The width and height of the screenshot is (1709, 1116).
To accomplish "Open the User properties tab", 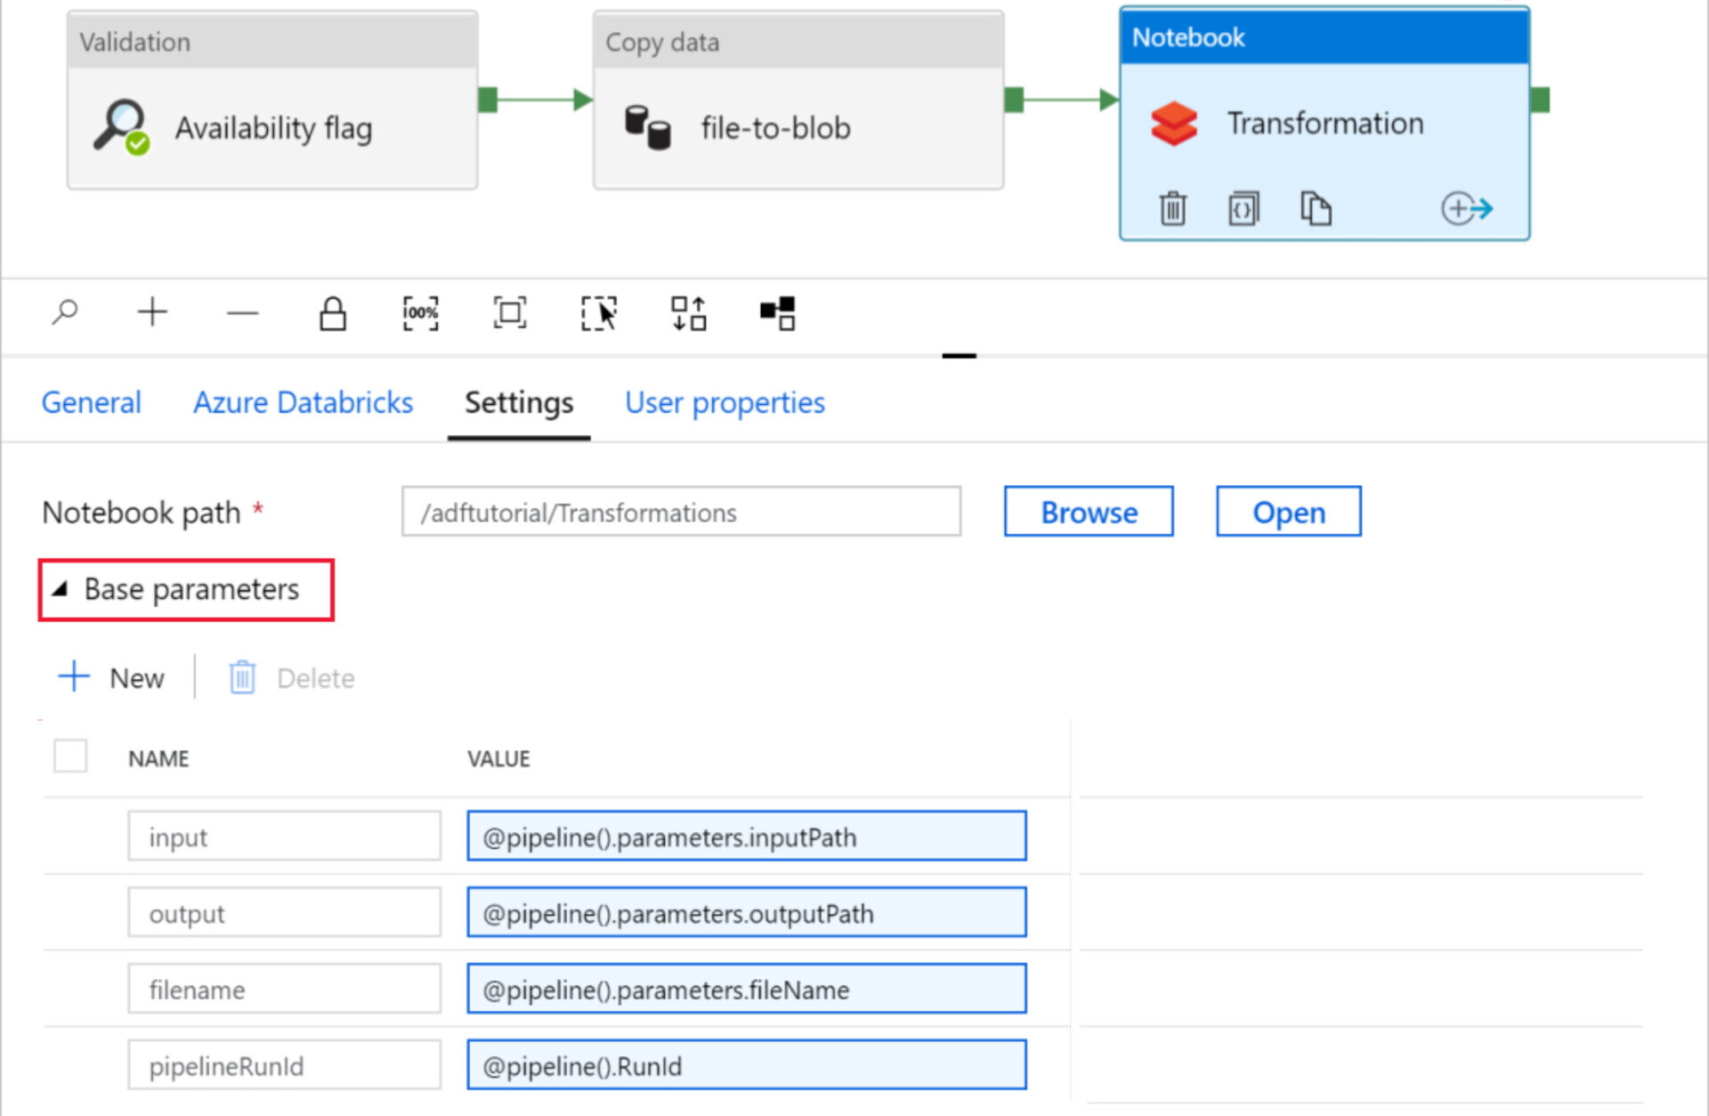I will click(725, 402).
